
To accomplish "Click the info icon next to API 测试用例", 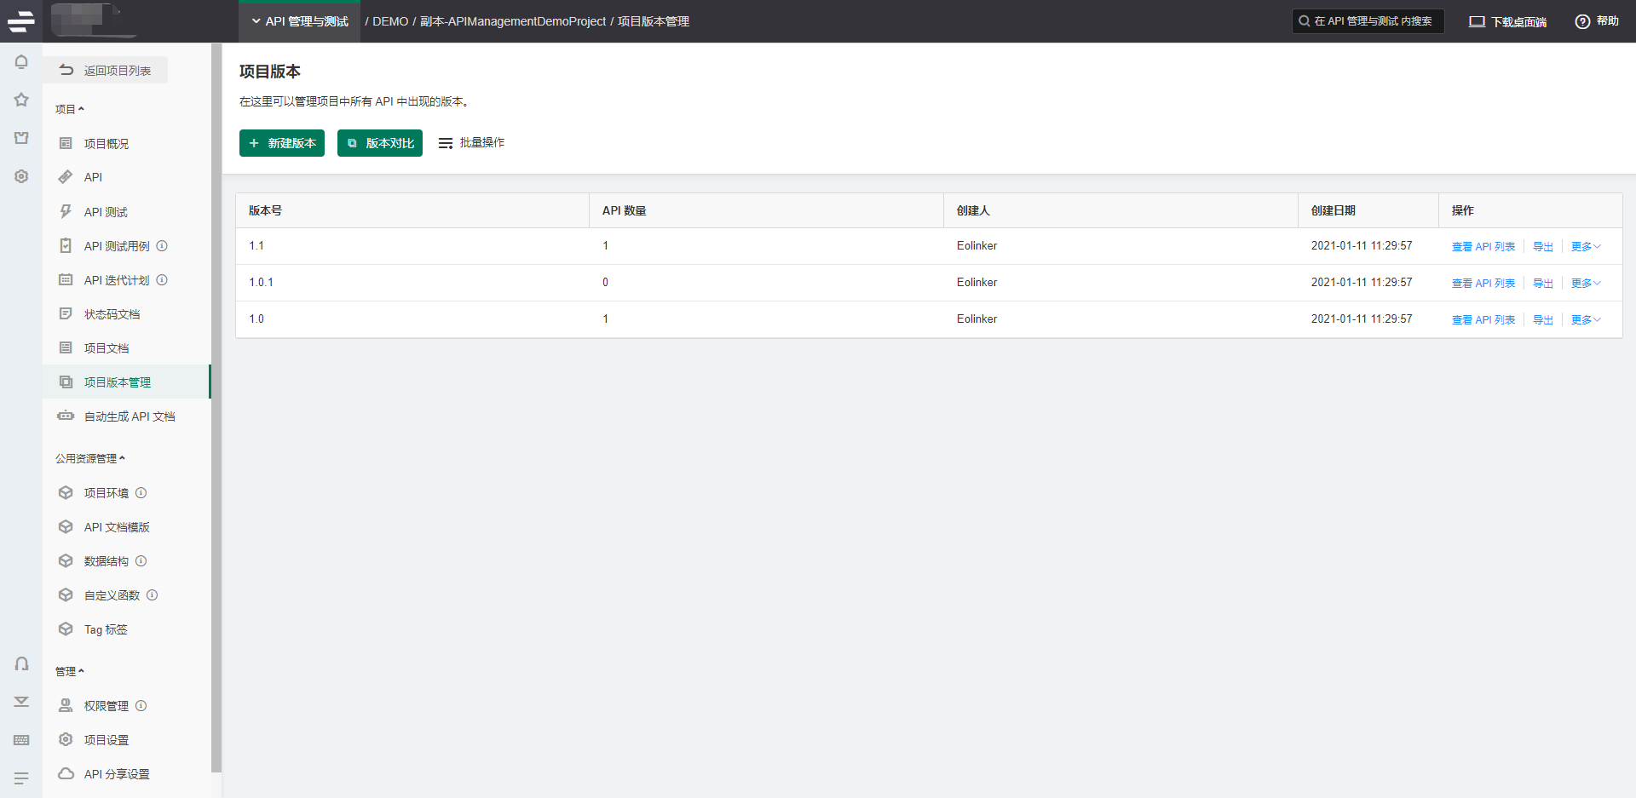I will click(162, 246).
